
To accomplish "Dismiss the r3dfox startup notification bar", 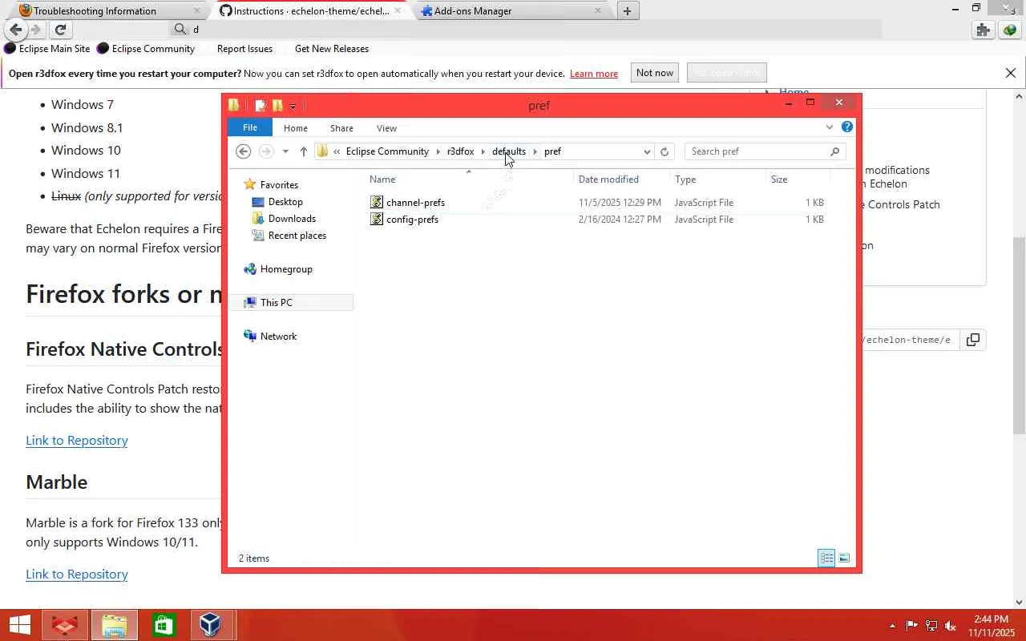I will click(x=1010, y=73).
